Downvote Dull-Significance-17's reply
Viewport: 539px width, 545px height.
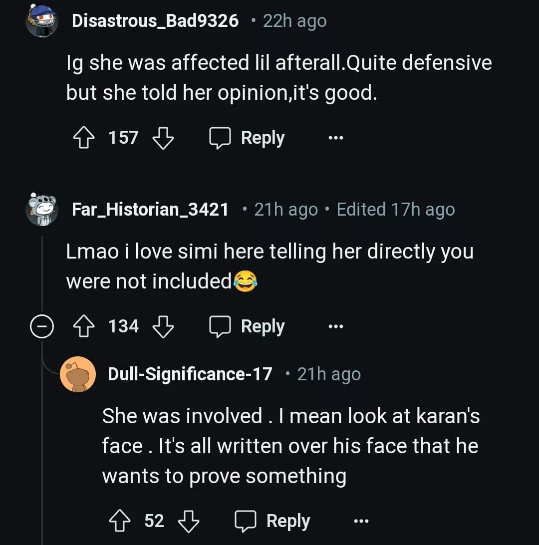[188, 521]
